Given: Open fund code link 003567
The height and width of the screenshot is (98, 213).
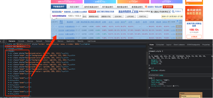Looking at the screenshot, I should click(x=61, y=34).
